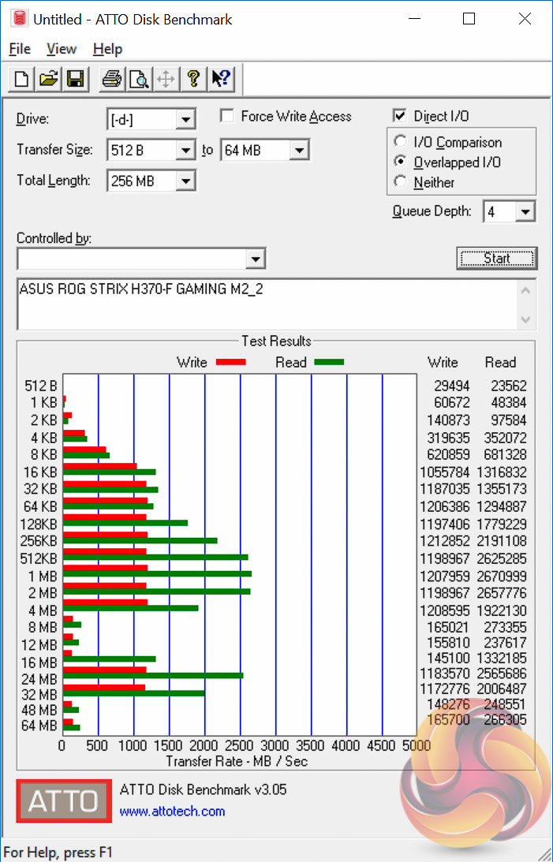This screenshot has width=553, height=862.
Task: Click the Start button
Action: (x=496, y=259)
